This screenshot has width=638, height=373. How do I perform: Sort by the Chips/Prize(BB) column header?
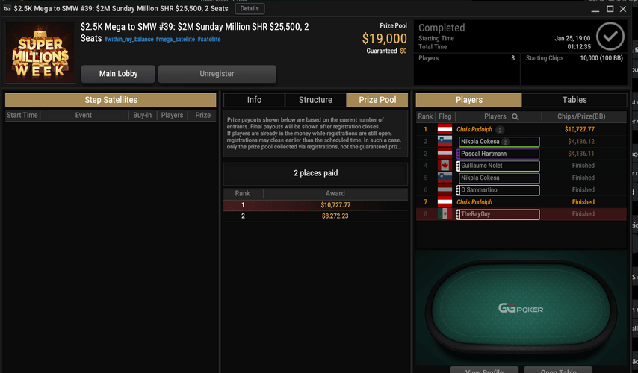pyautogui.click(x=581, y=116)
